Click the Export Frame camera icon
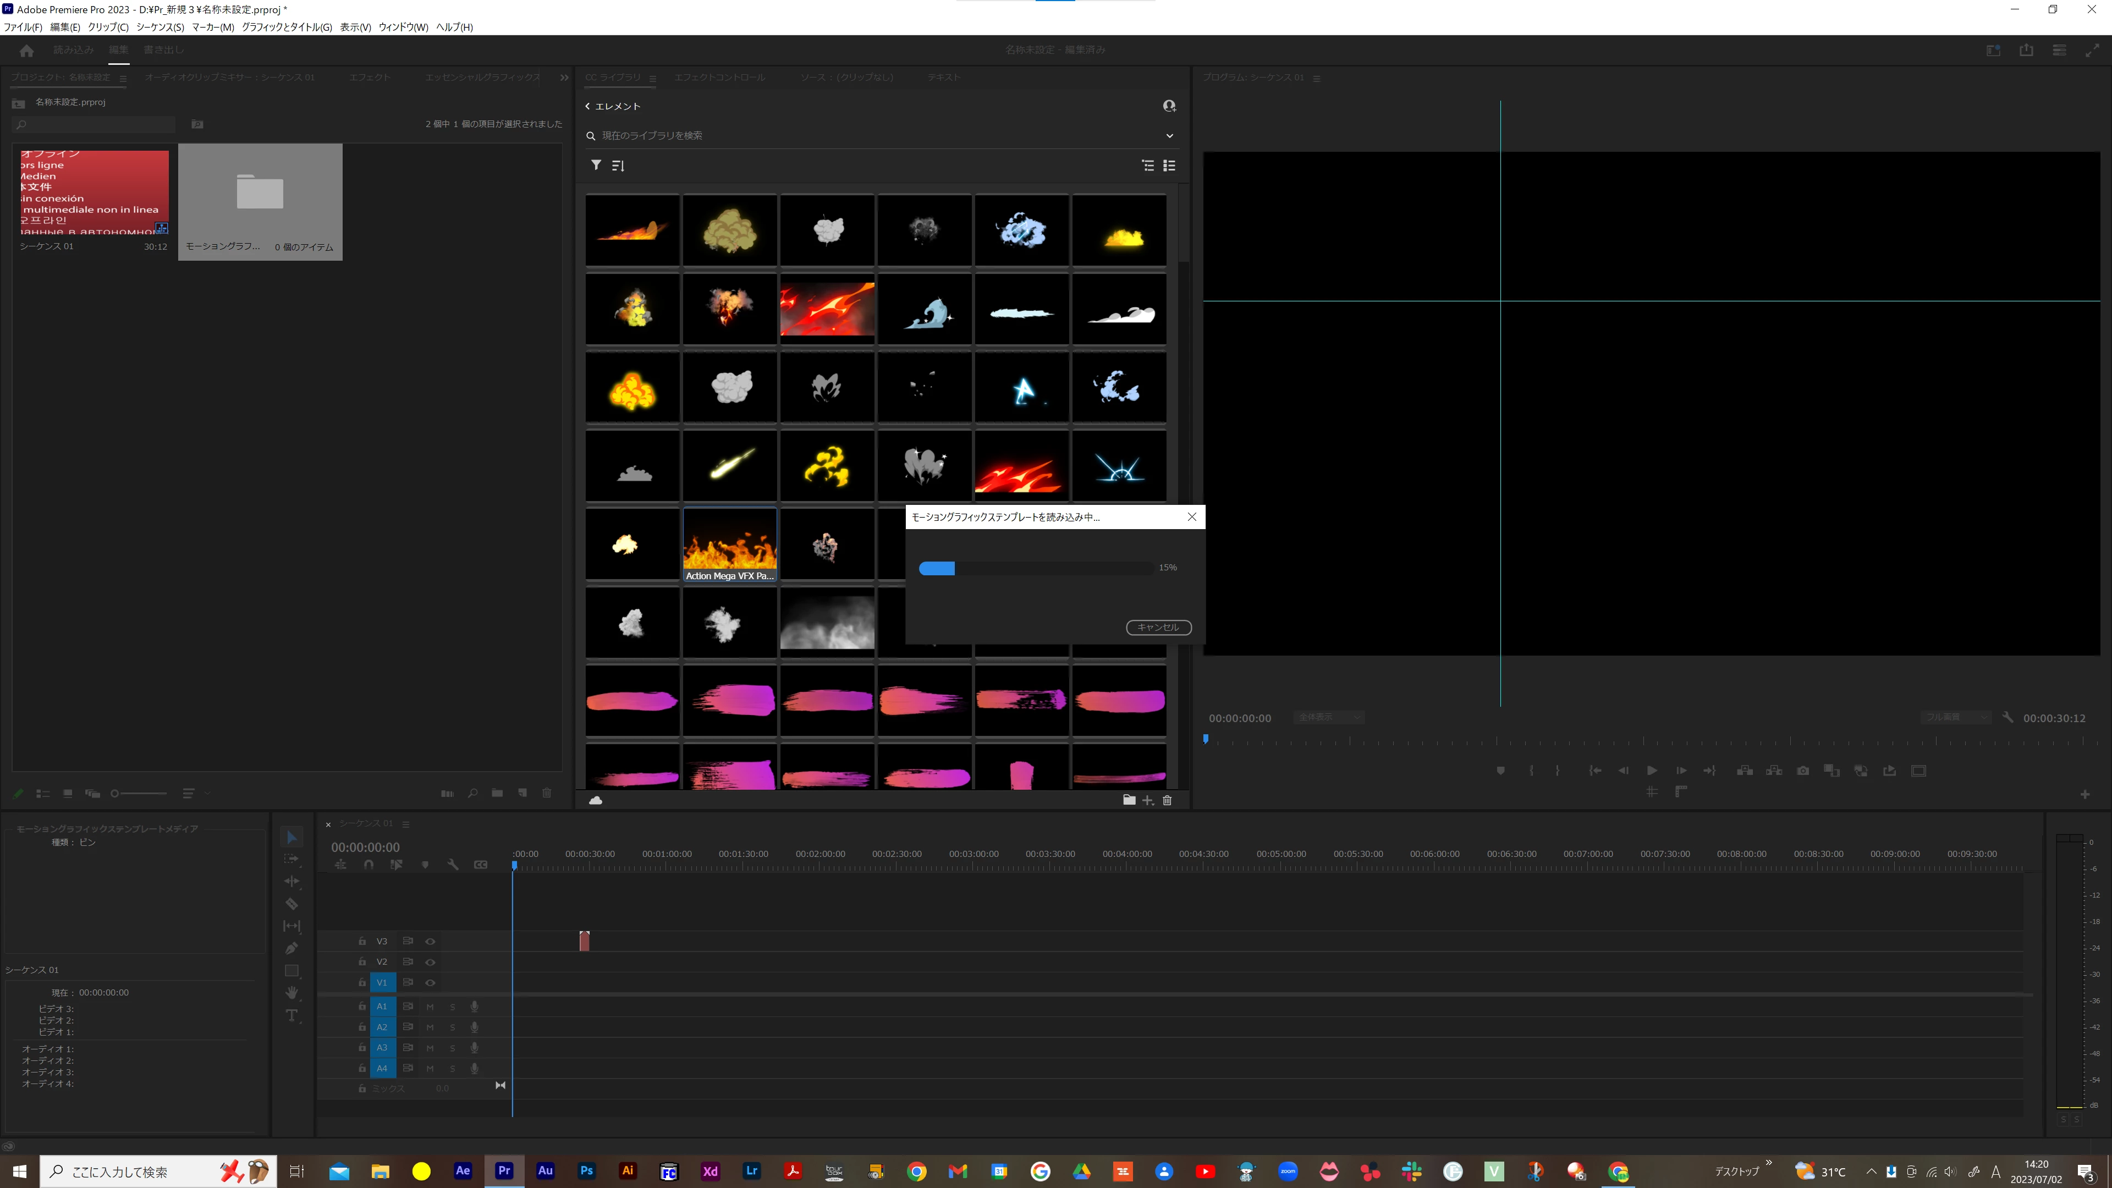 [1803, 771]
